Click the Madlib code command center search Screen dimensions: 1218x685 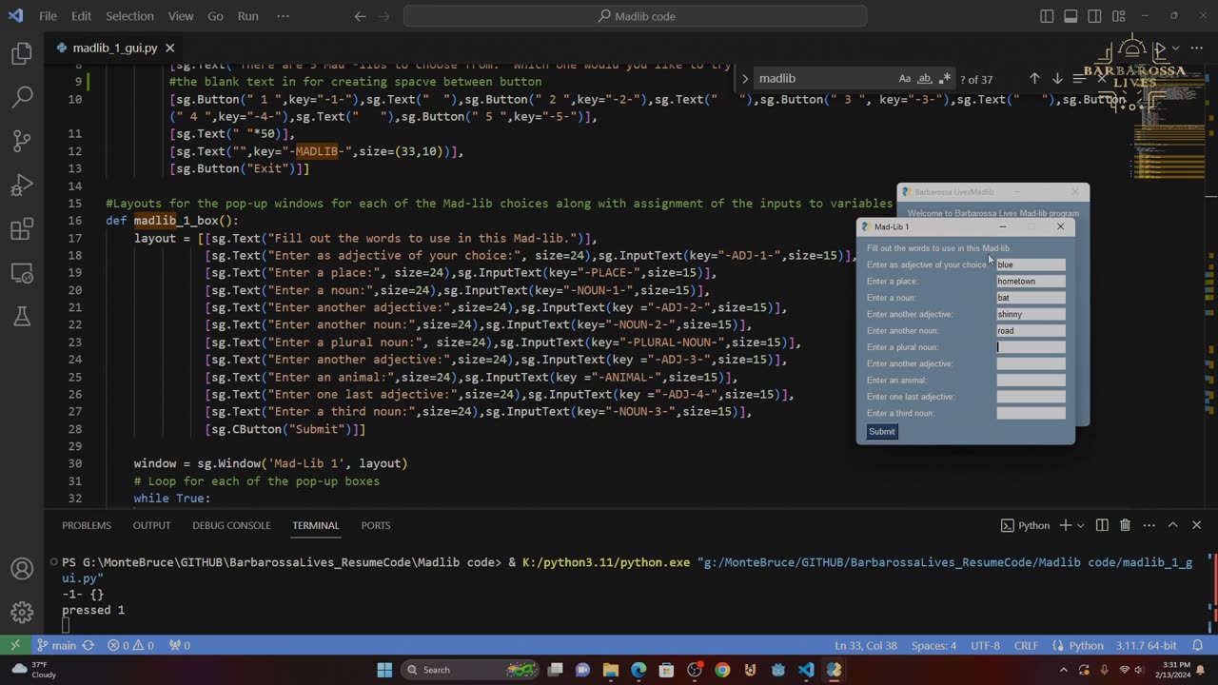point(636,16)
